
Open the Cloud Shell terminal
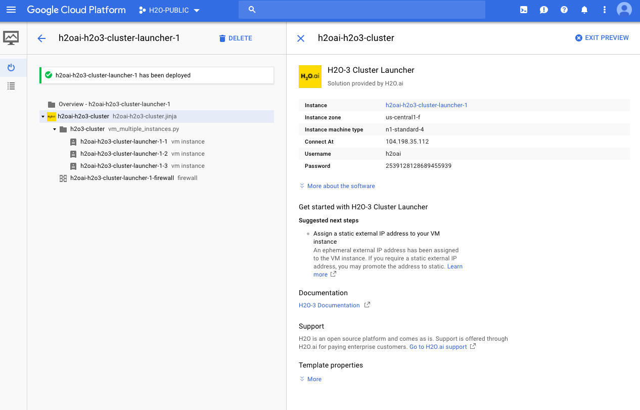523,9
